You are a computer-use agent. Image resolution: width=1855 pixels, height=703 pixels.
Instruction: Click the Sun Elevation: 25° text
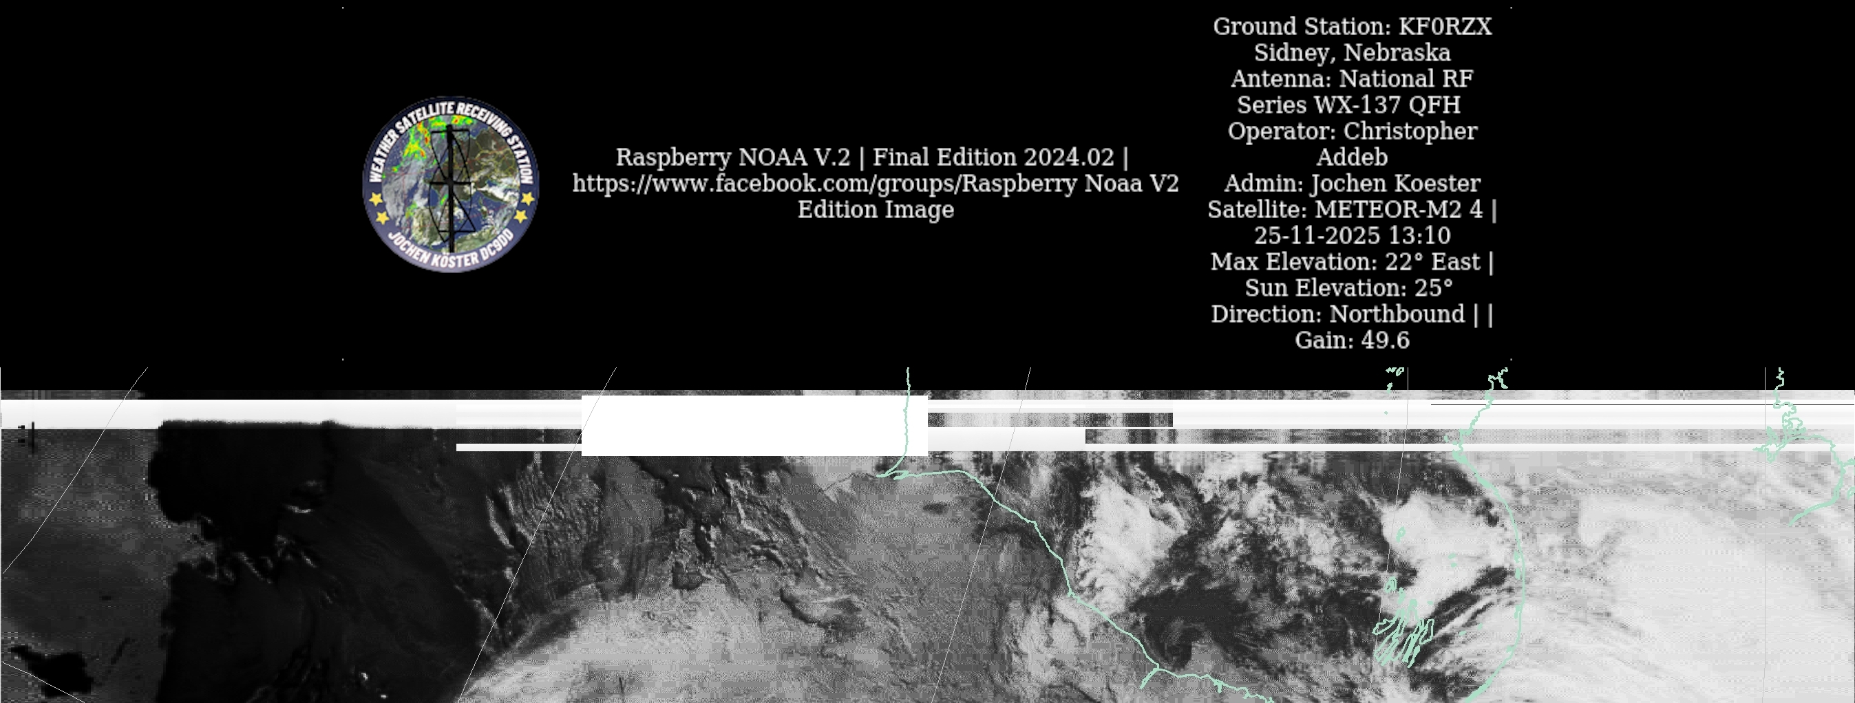[1348, 288]
